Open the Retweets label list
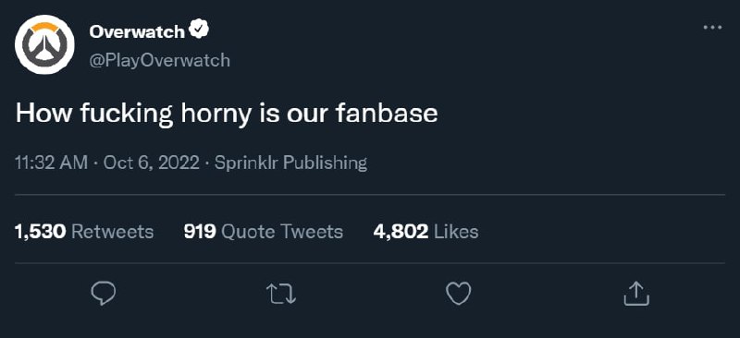The height and width of the screenshot is (338, 740). [112, 232]
